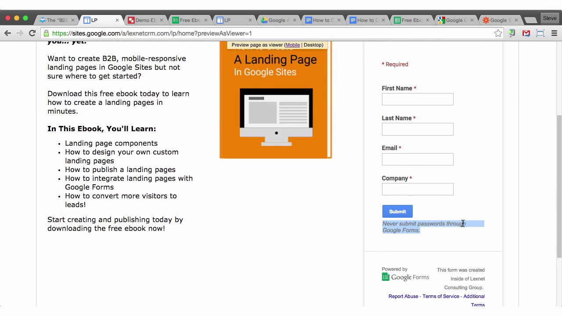
Task: Click the URL in the address bar
Action: [x=152, y=33]
